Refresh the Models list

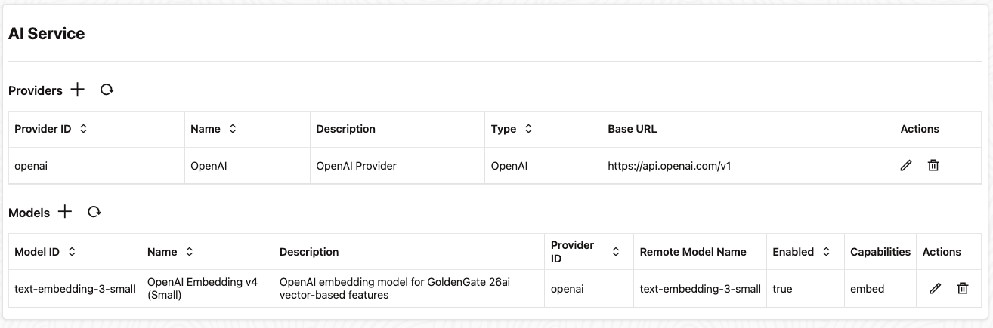point(94,212)
